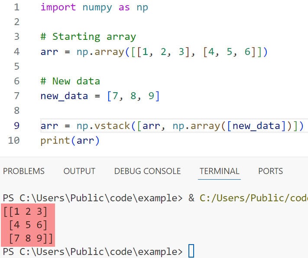Open the OUTPUT panel tab
This screenshot has height=258, width=308.
point(79,171)
